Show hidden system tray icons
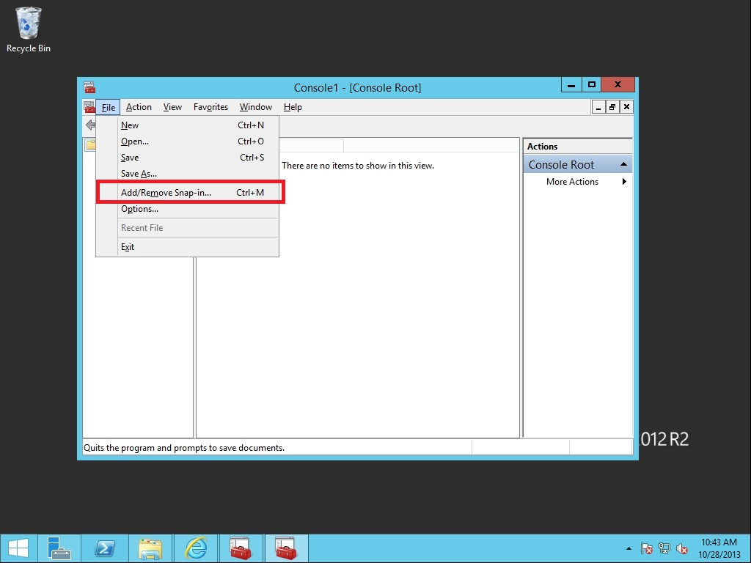 pos(629,548)
